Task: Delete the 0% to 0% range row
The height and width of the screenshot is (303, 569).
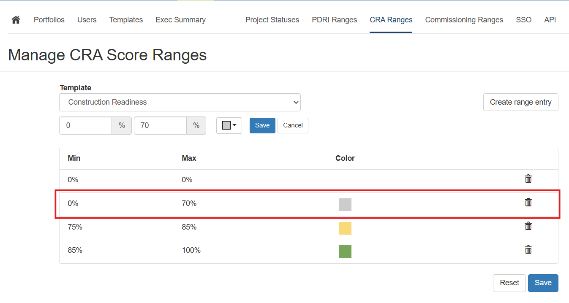Action: [528, 179]
